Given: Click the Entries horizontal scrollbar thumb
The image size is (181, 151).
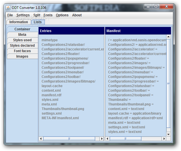Looking at the screenshot, I should (69, 139).
